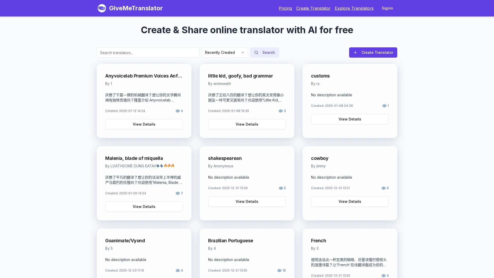This screenshot has height=278, width=494.
Task: Click the eye views icon on shakespearean card
Action: pos(281,188)
